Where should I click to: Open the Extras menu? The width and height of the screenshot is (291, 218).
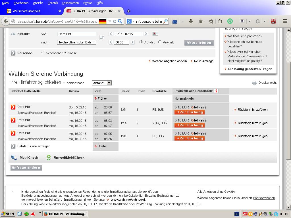(88, 3)
